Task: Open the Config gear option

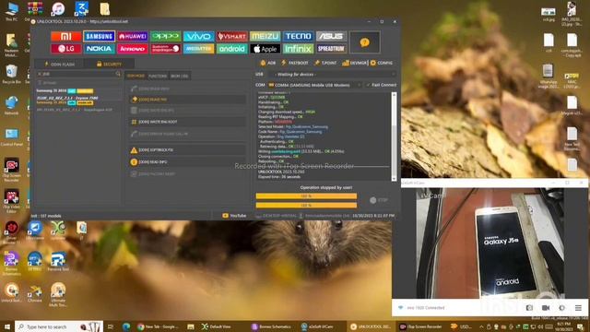Action: 381,63
